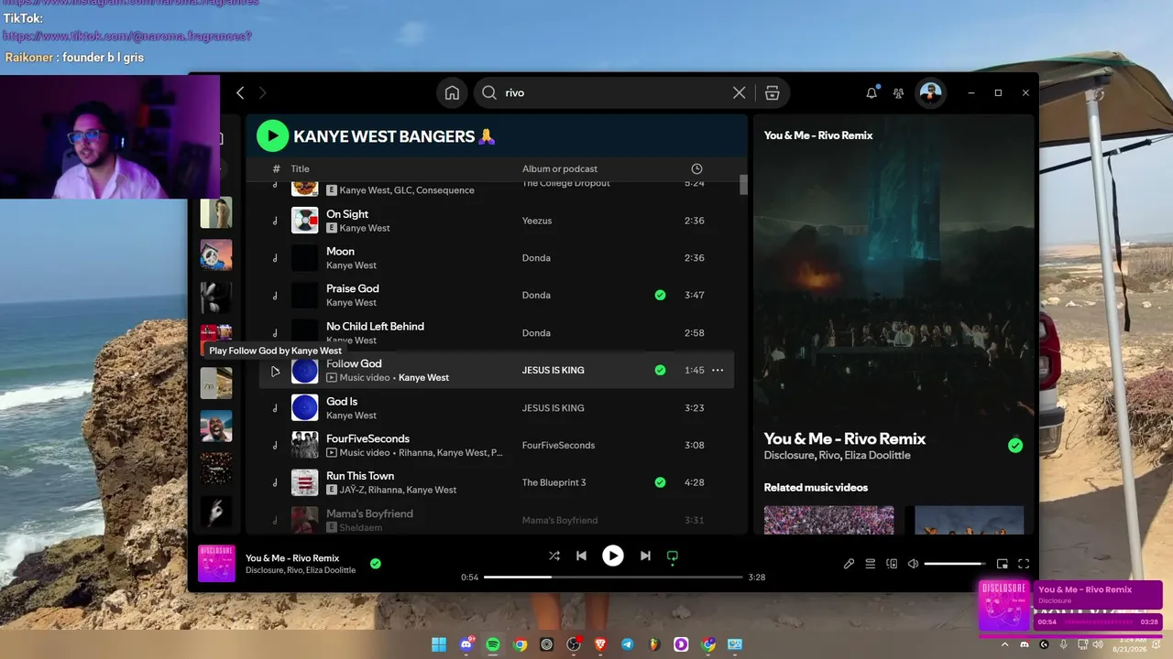The width and height of the screenshot is (1173, 659).
Task: Open 'JESUS IS KING' album in God Is row
Action: (553, 408)
